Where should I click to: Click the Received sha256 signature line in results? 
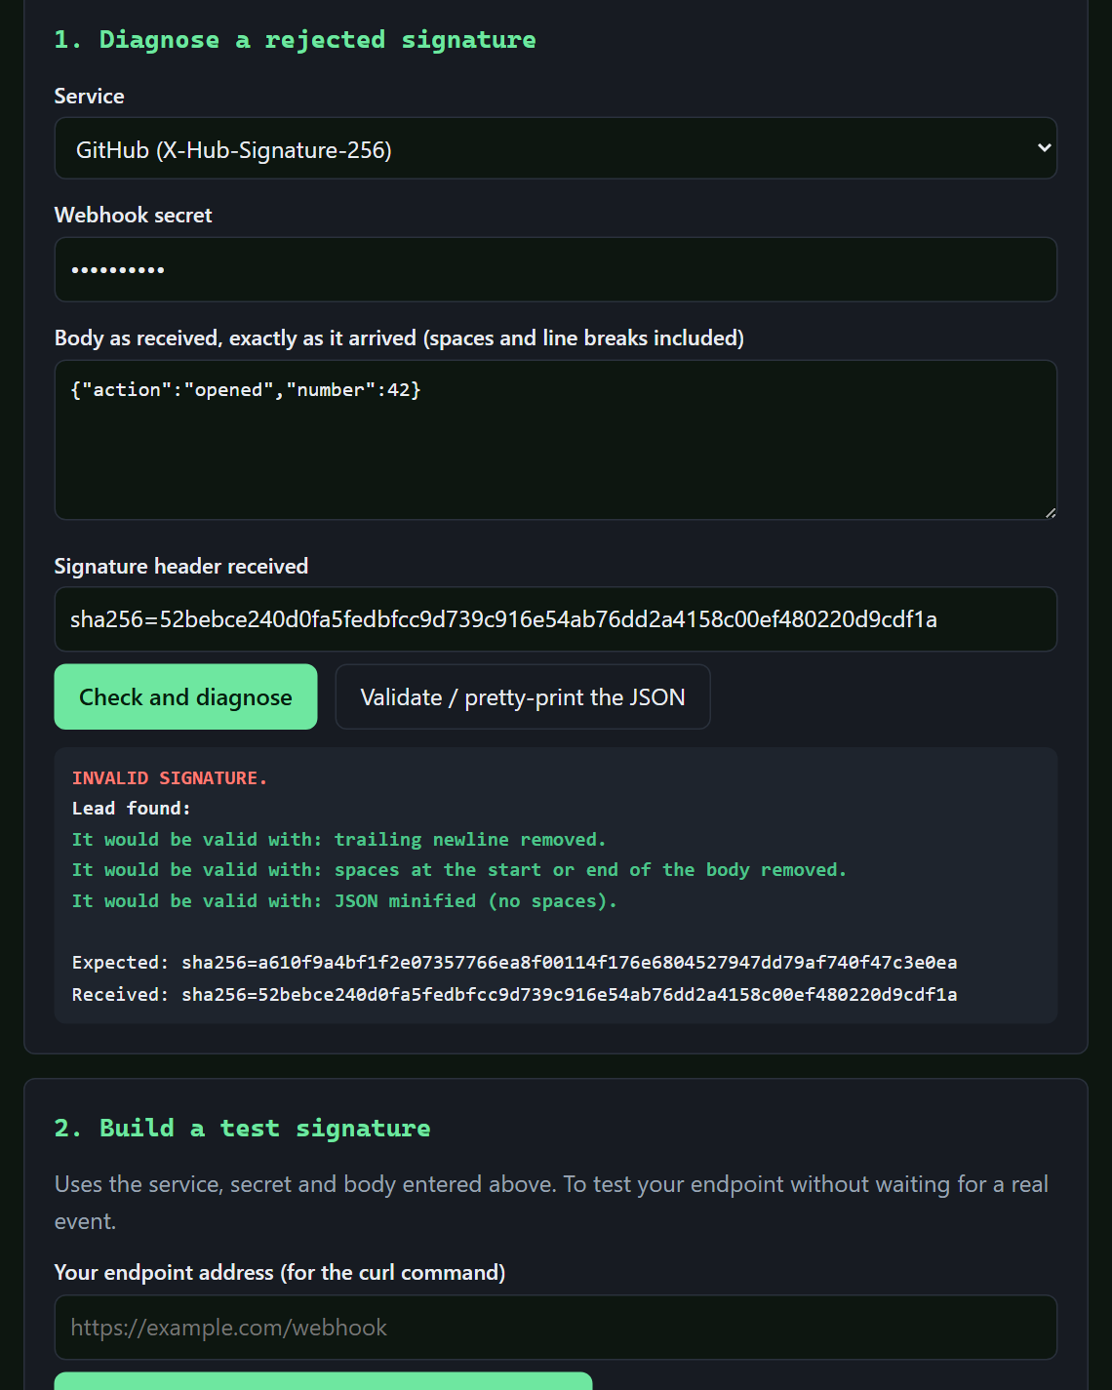tap(515, 994)
